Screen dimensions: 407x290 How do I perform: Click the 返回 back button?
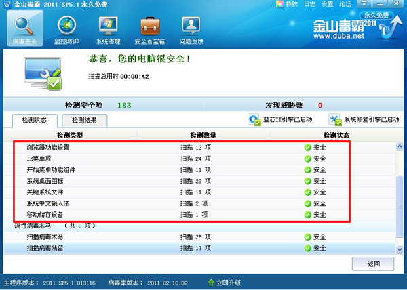(x=373, y=264)
